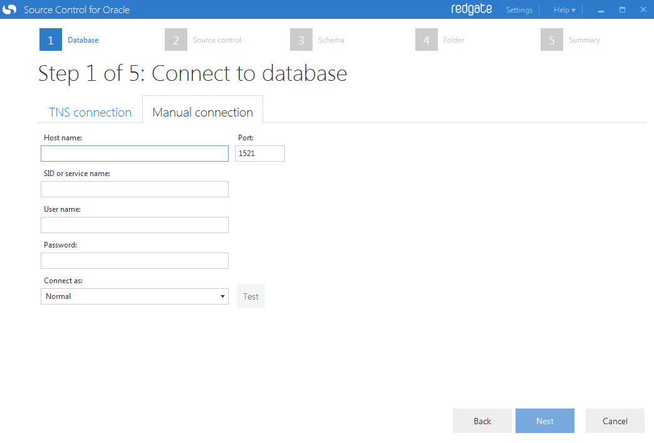This screenshot has width=654, height=443.
Task: Switch to the TNS connection tab
Action: point(90,112)
